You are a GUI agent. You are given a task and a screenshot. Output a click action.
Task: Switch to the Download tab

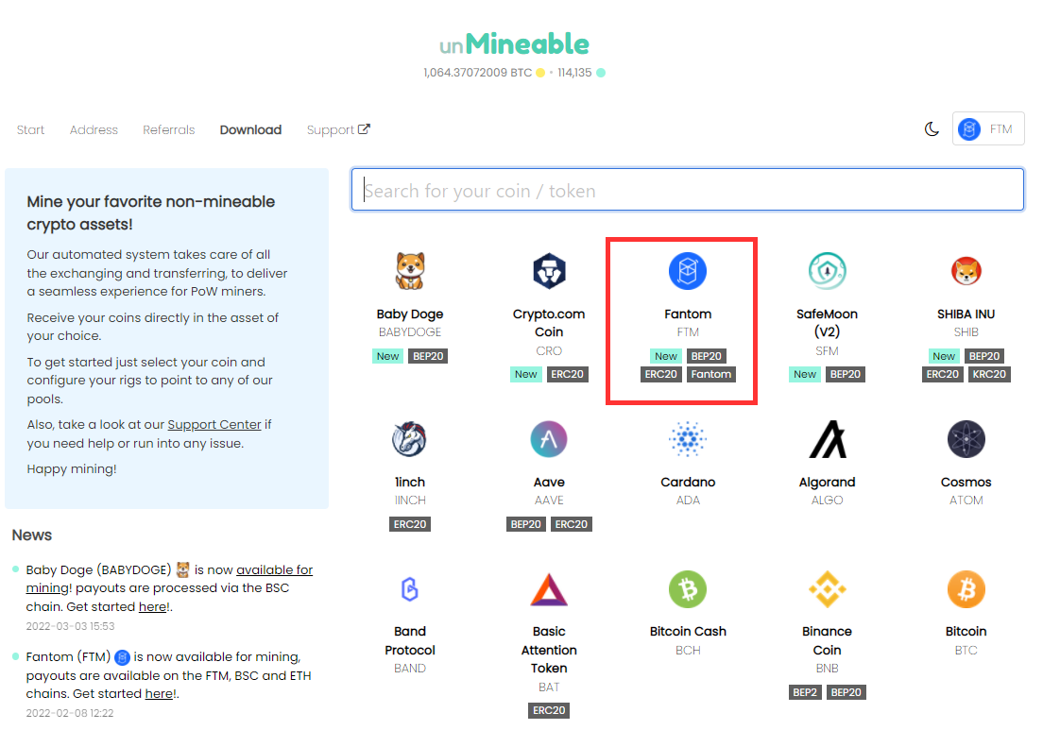pyautogui.click(x=250, y=129)
